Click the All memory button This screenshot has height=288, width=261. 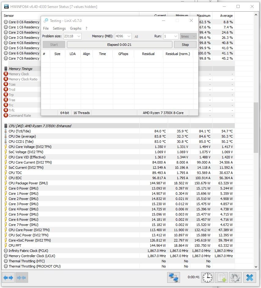click(136, 37)
